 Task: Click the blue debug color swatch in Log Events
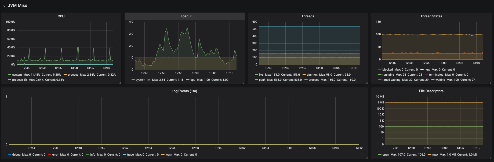[x=10, y=155]
